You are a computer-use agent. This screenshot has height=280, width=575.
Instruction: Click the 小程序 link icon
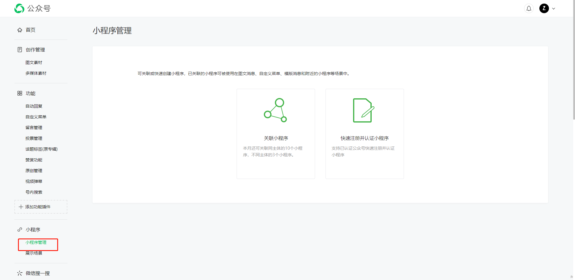click(x=20, y=229)
